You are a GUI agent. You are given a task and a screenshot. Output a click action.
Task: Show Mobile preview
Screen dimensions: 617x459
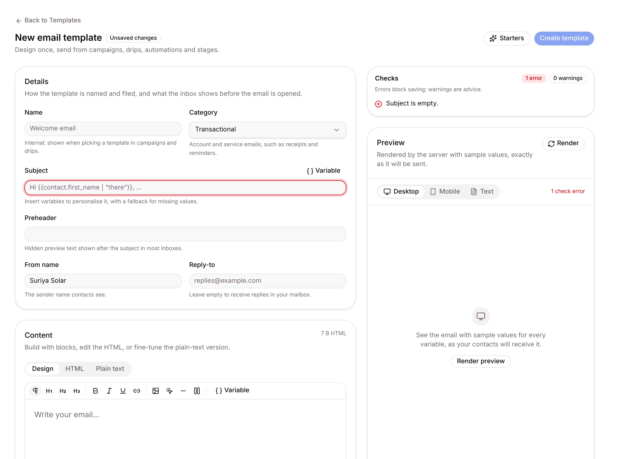[x=445, y=192]
